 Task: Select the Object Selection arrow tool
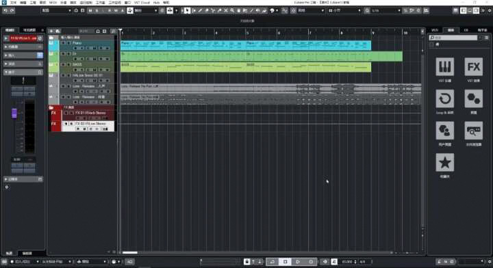coord(188,10)
